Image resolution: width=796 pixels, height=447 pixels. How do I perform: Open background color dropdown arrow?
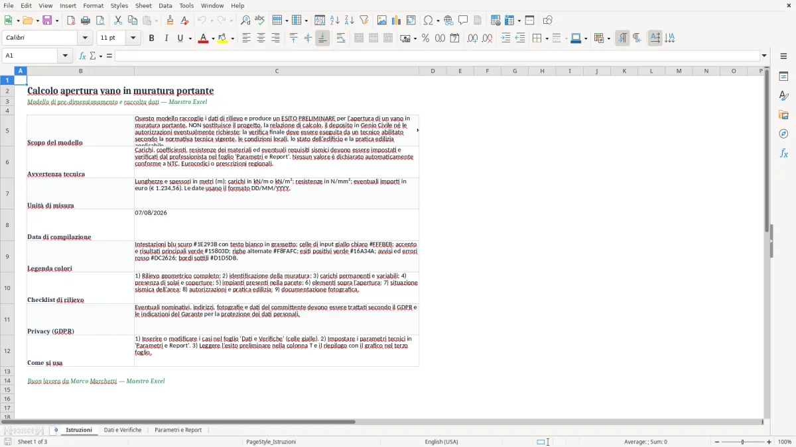232,38
